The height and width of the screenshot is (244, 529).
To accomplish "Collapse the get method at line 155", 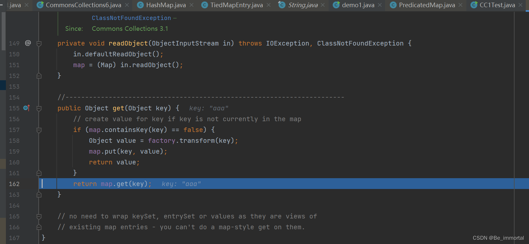I will [39, 108].
